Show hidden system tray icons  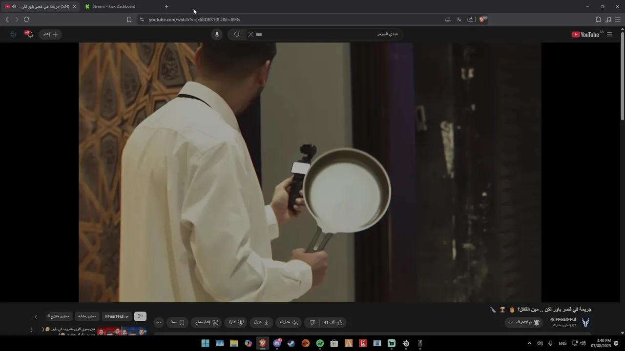(x=529, y=343)
